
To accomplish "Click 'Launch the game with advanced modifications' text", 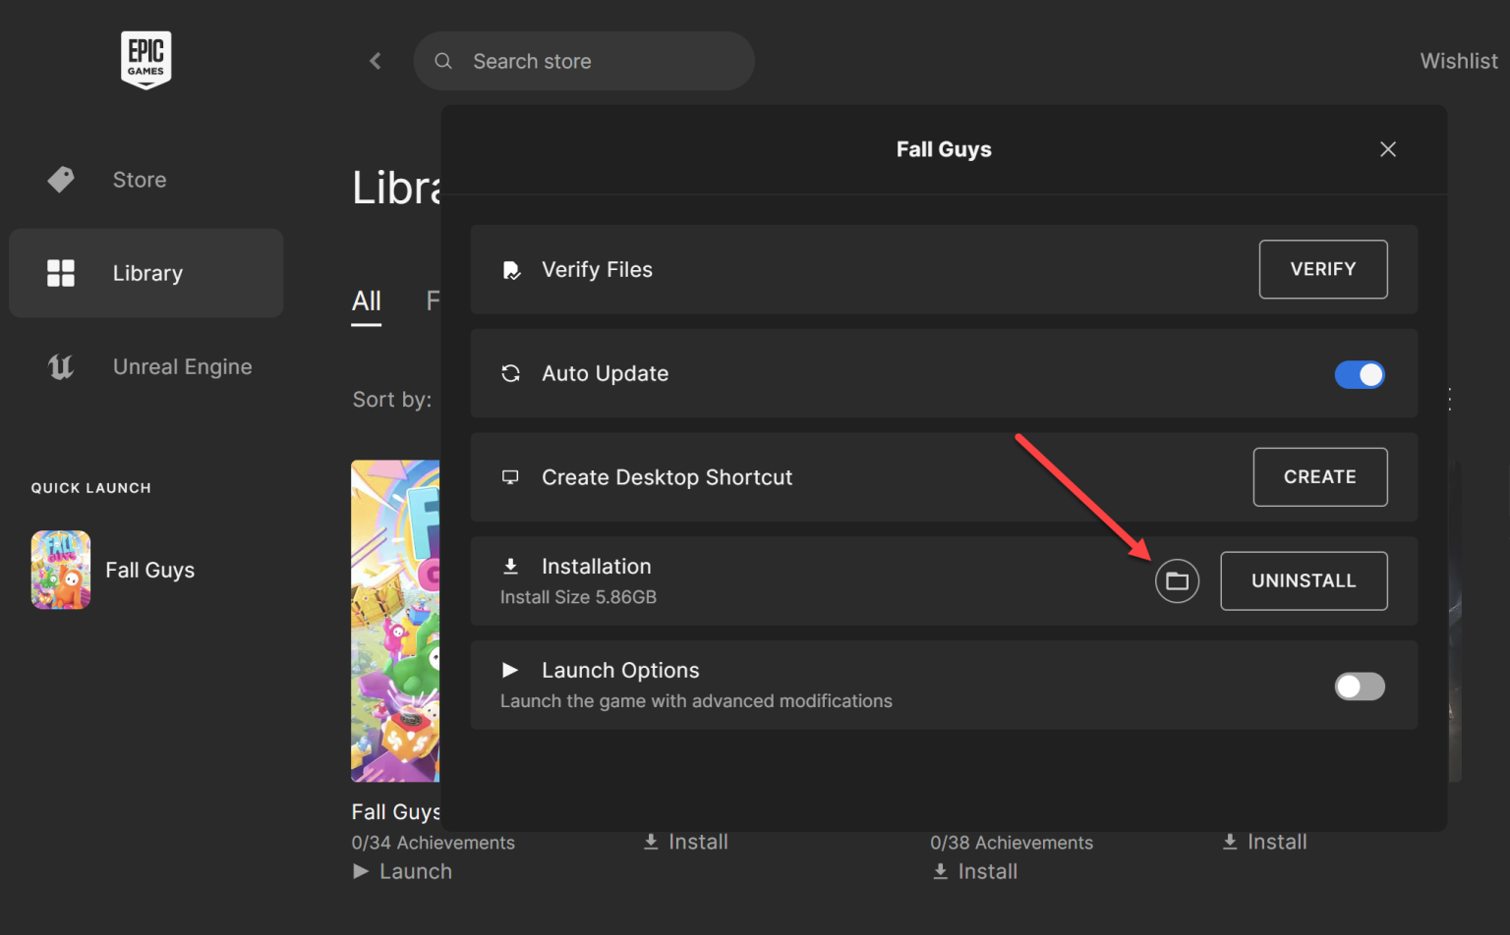I will click(696, 701).
